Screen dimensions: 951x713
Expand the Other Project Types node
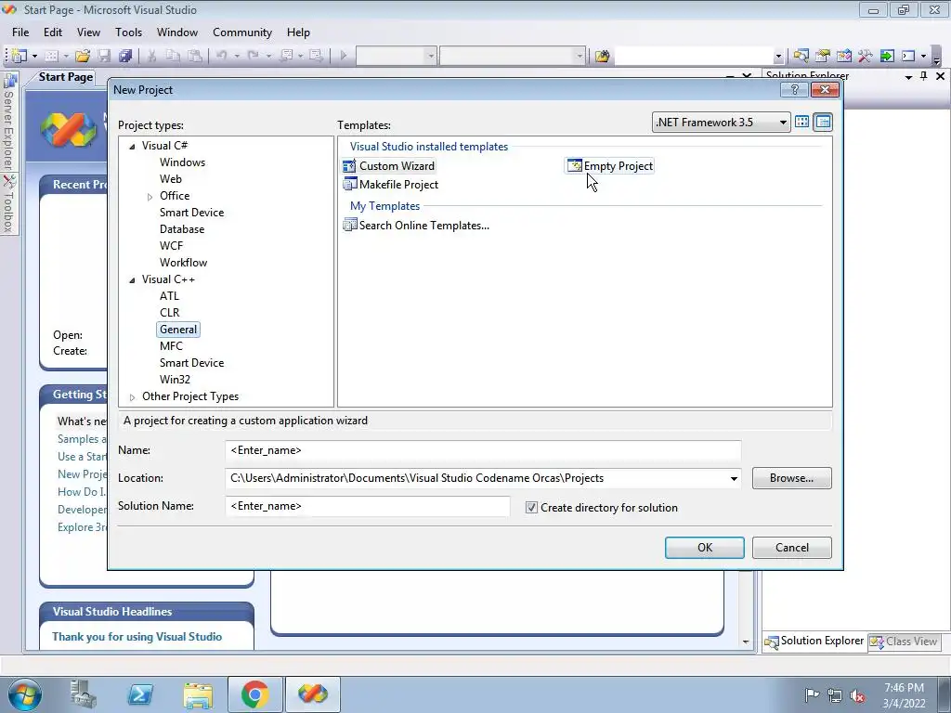point(132,397)
